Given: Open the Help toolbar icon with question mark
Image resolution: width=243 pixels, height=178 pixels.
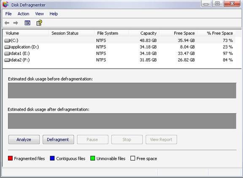Looking at the screenshot, I should pyautogui.click(x=39, y=23).
